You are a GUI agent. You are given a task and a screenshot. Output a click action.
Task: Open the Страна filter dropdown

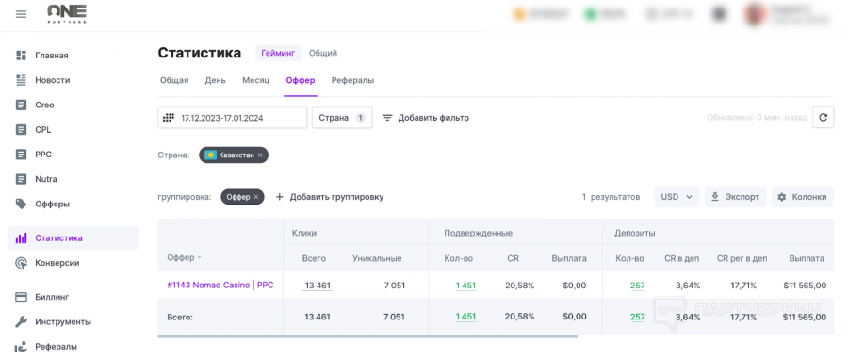click(x=342, y=117)
